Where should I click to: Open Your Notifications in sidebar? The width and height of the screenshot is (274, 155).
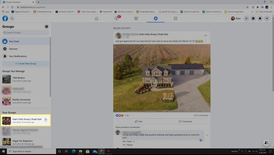coord(26,56)
